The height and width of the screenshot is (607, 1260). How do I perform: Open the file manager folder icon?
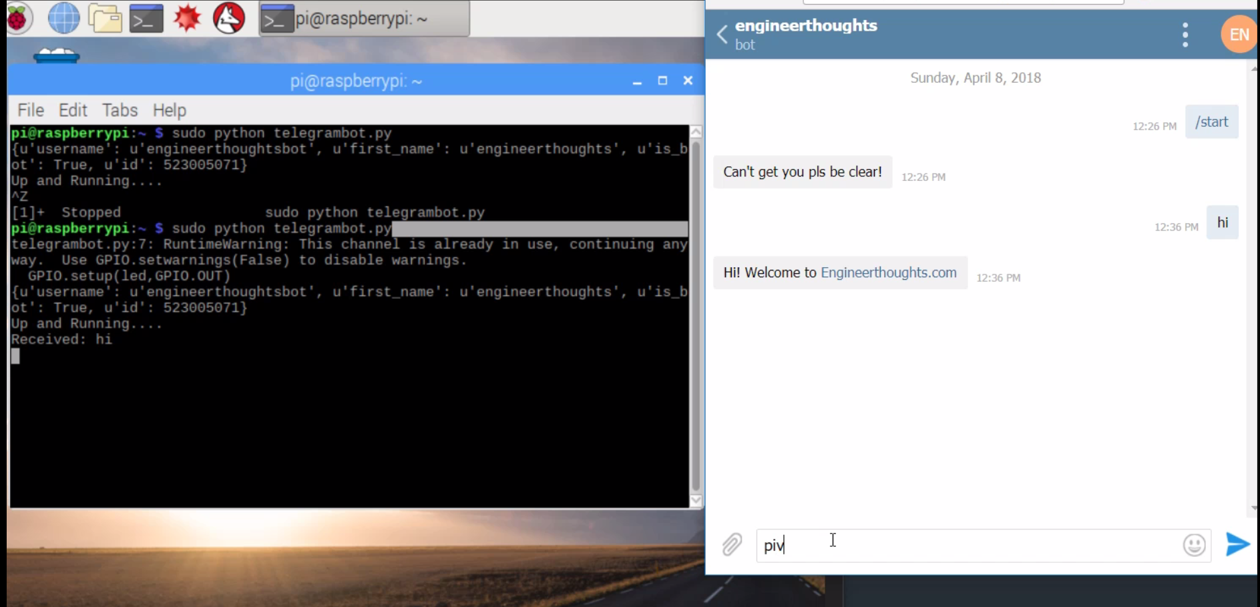pyautogui.click(x=106, y=18)
